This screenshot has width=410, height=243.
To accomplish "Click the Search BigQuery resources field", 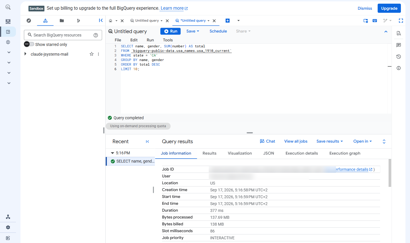I will [x=63, y=35].
